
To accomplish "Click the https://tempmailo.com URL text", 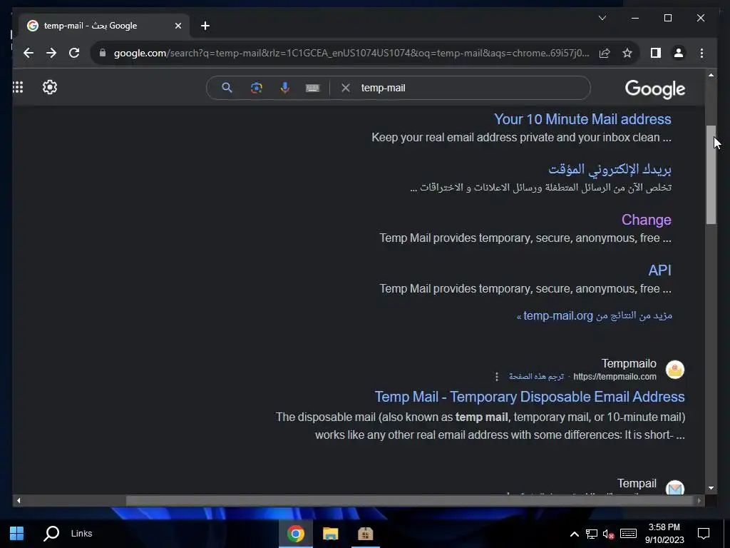I will click(x=615, y=377).
